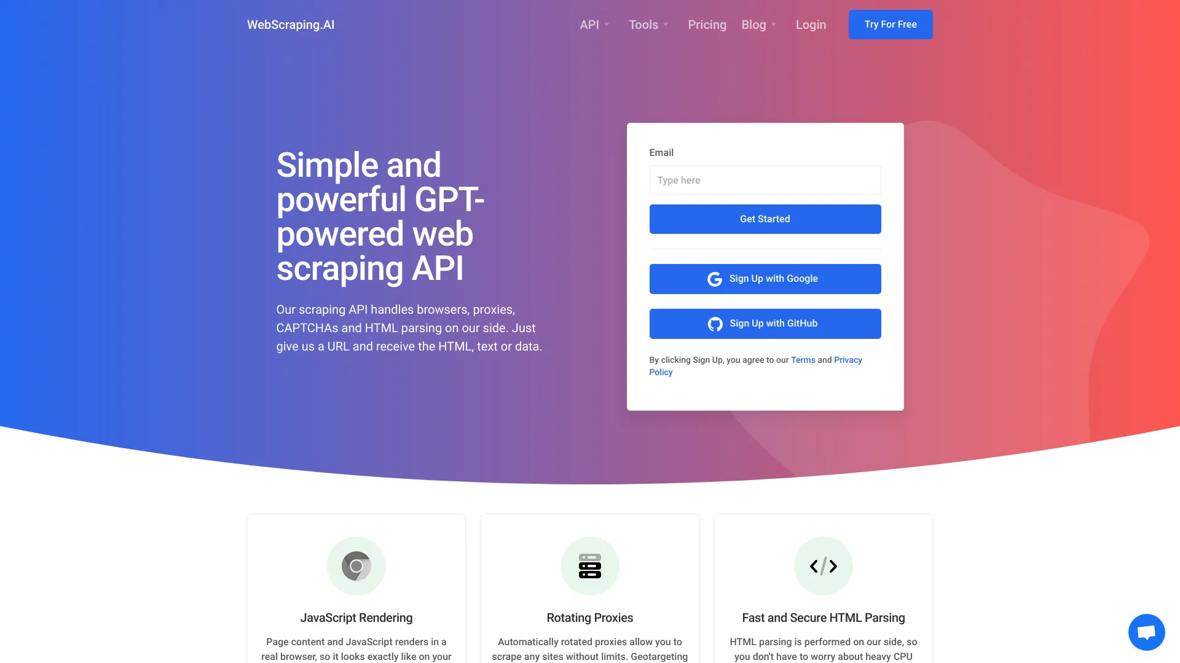The image size is (1180, 663).
Task: Click the Privacy Policy link
Action: 755,365
